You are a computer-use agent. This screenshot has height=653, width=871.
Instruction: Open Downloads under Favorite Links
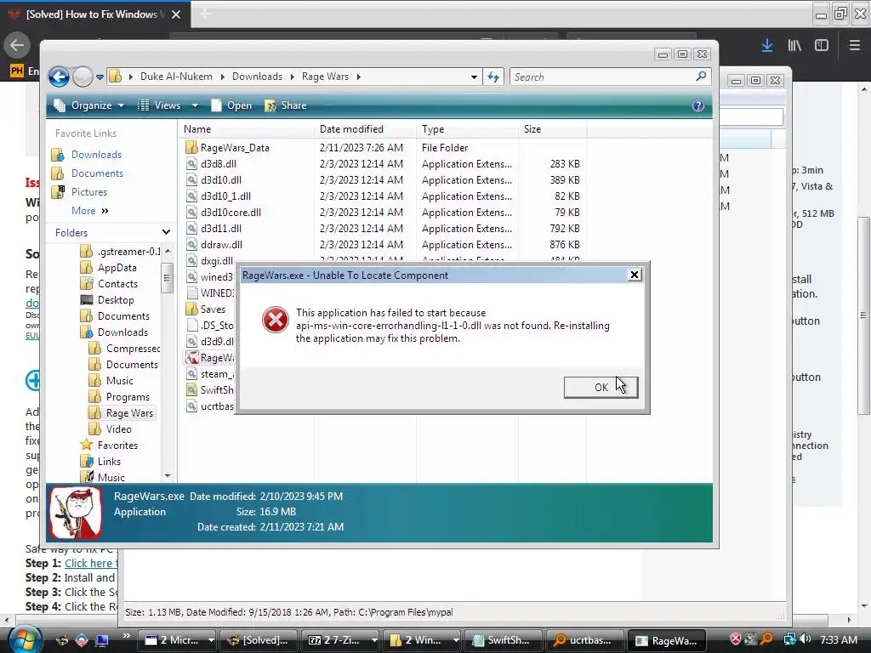point(96,155)
